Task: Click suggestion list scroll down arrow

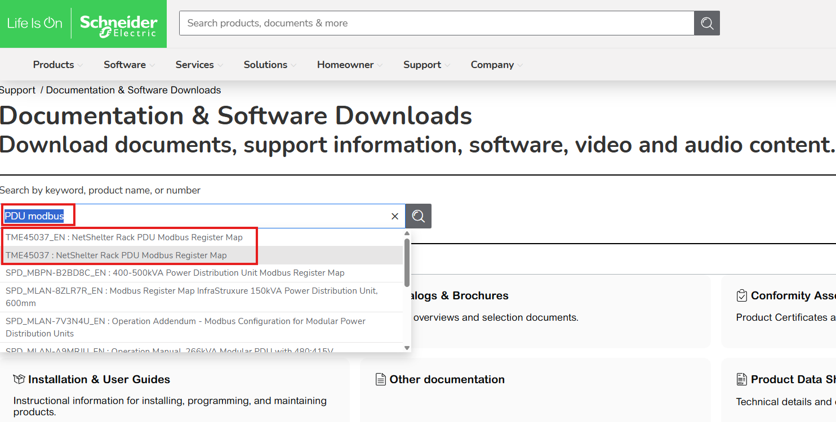Action: (407, 348)
